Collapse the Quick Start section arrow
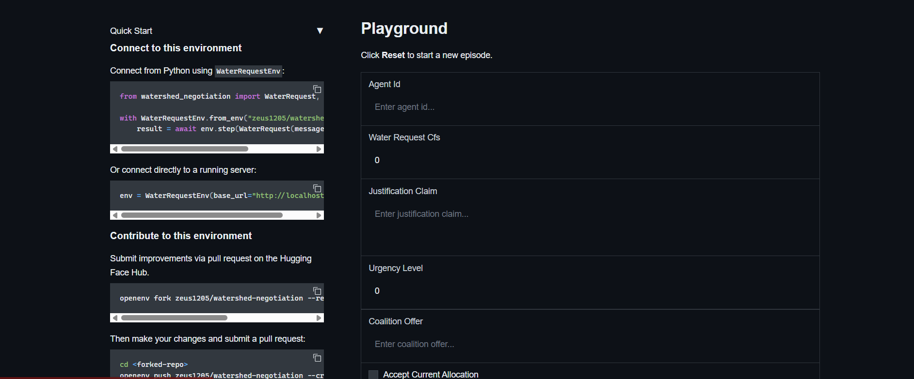 tap(320, 31)
